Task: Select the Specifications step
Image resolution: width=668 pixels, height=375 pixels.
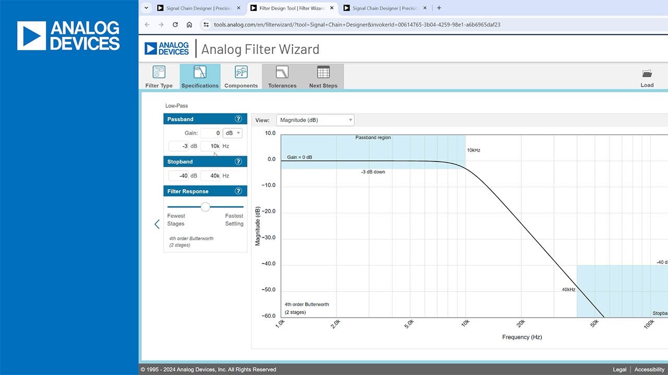Action: tap(200, 77)
